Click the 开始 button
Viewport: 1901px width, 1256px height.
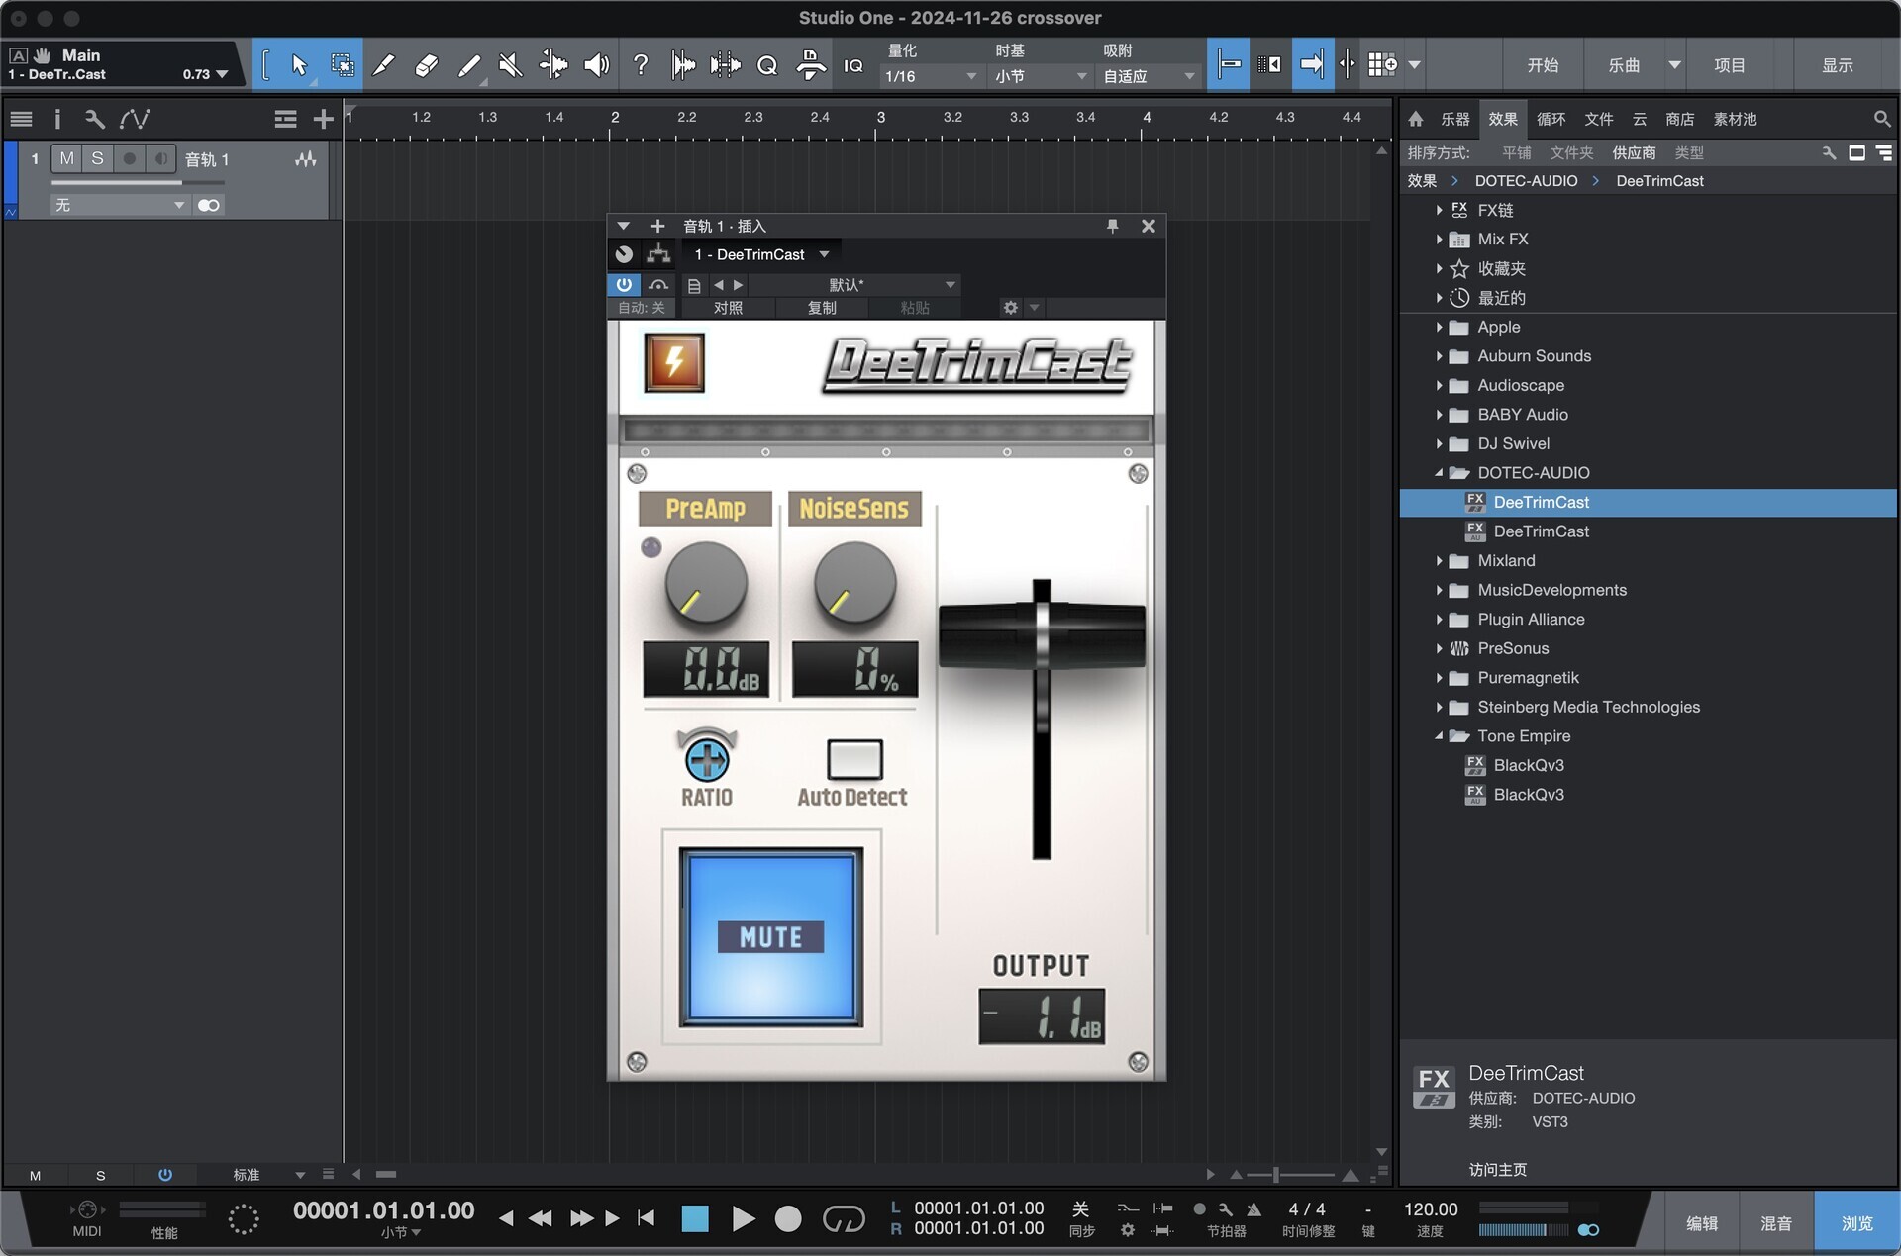pyautogui.click(x=1542, y=65)
